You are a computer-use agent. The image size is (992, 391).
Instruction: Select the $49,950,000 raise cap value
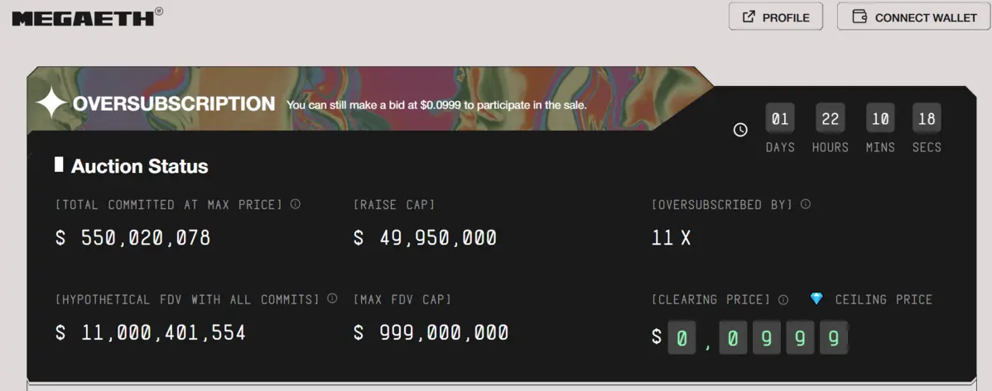click(x=426, y=239)
